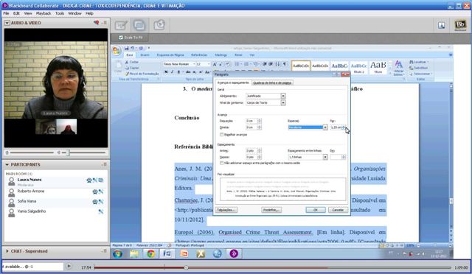The height and width of the screenshot is (274, 472).
Task: Click the microphone level slider
Action: point(31,152)
